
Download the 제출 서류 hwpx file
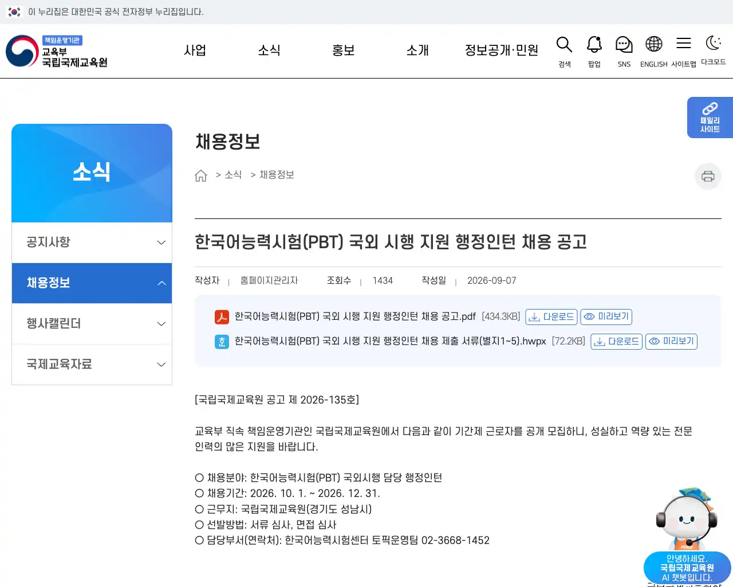point(616,342)
